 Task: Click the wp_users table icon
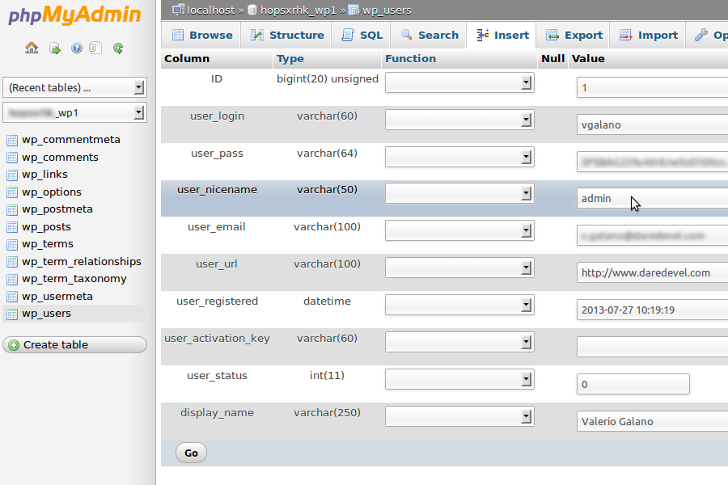tap(12, 314)
